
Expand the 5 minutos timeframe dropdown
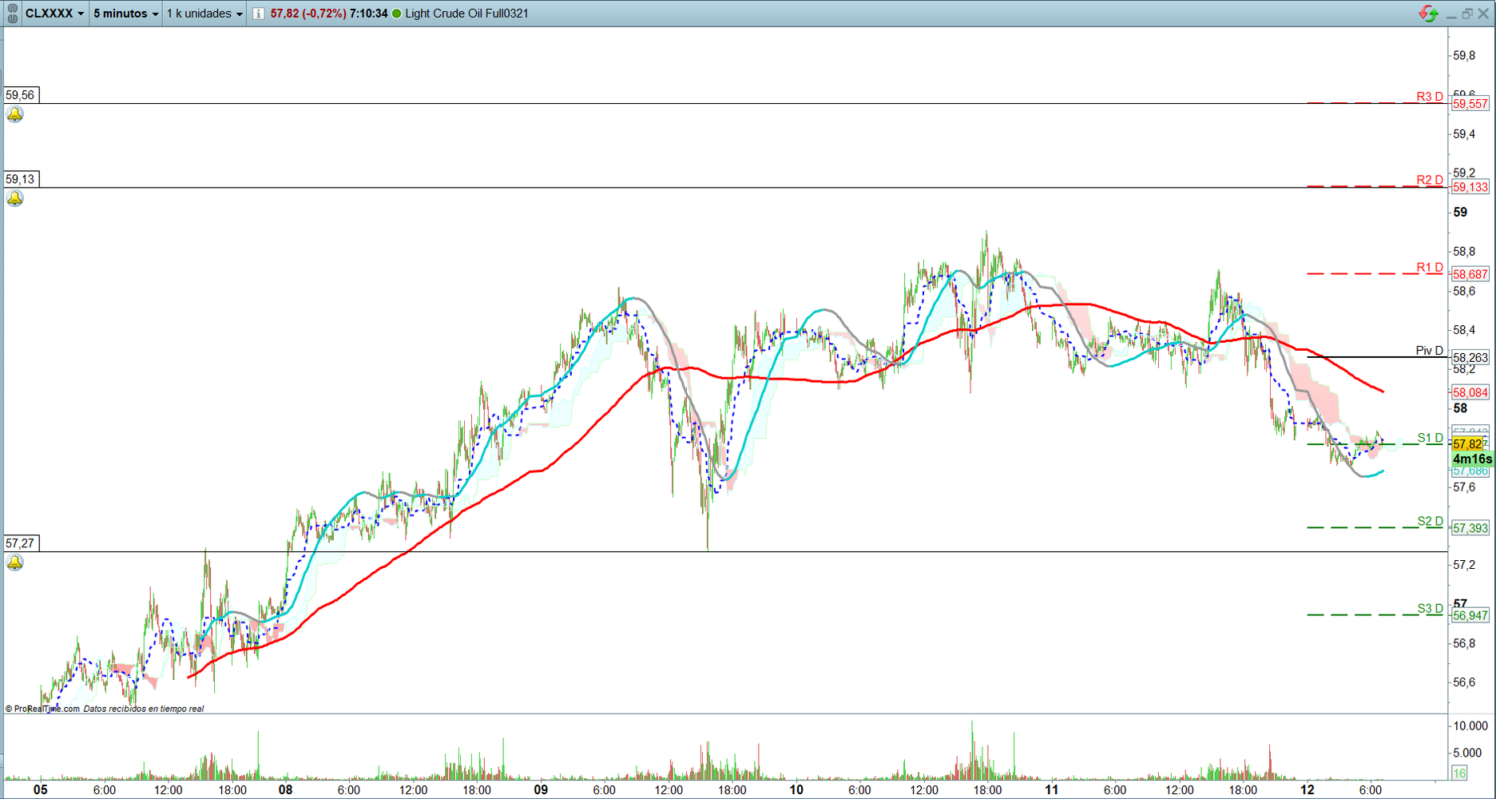(x=125, y=14)
